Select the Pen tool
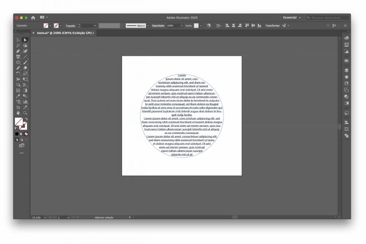This screenshot has width=366, height=244. 18,51
